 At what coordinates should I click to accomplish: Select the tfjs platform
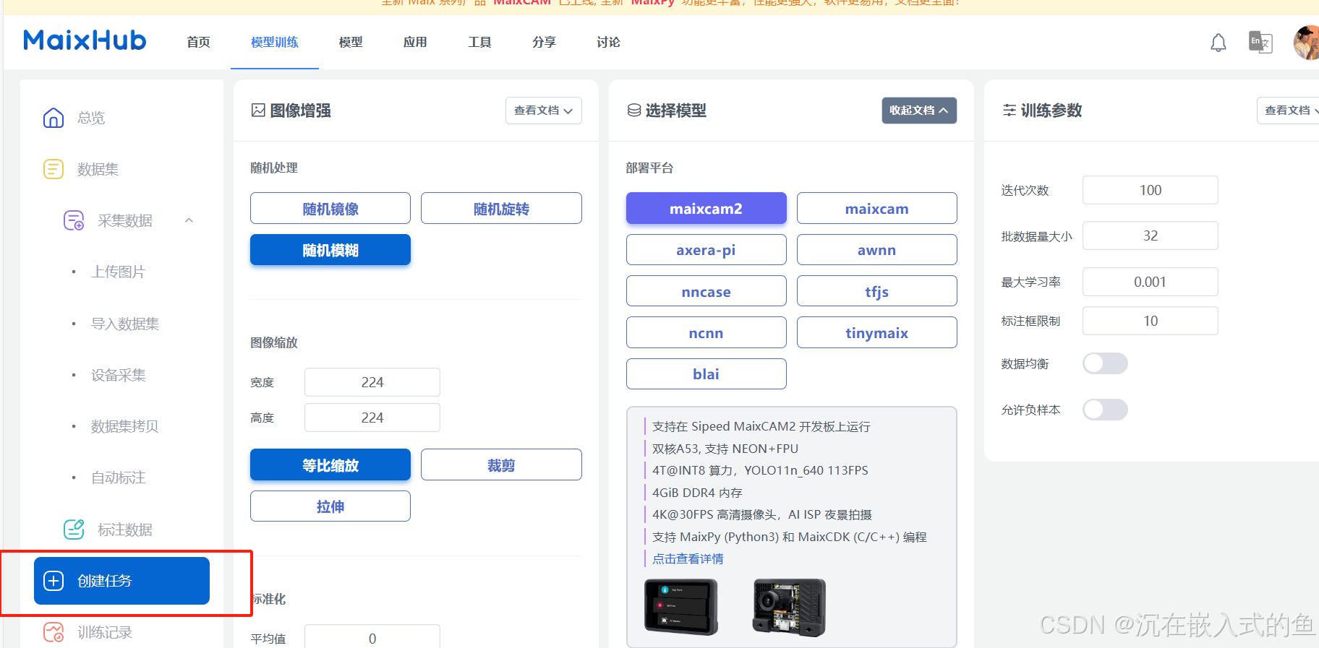pos(876,291)
